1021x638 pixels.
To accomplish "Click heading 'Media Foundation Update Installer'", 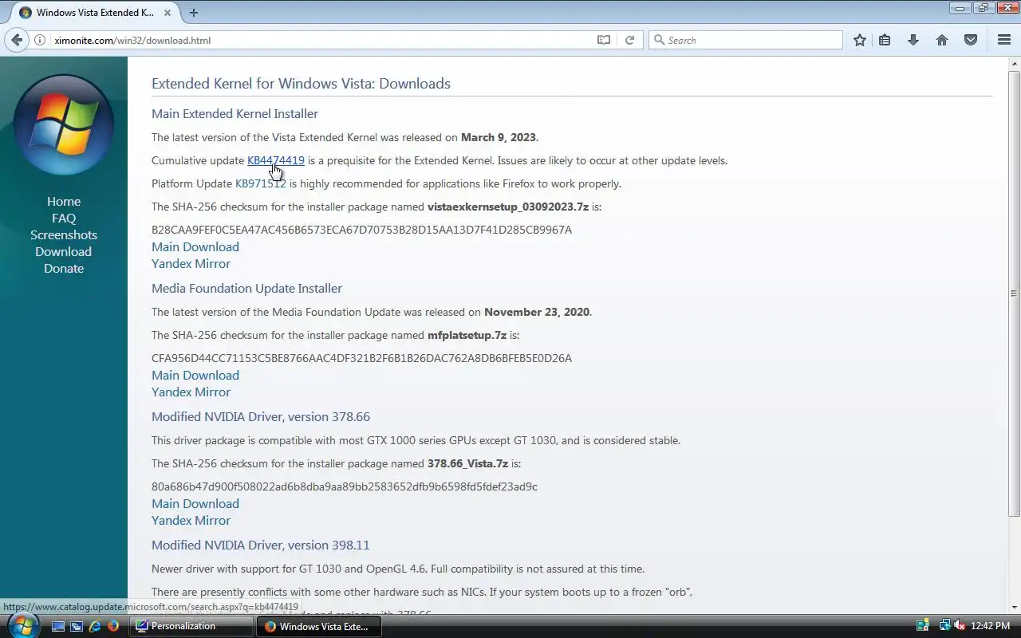I will pyautogui.click(x=246, y=289).
